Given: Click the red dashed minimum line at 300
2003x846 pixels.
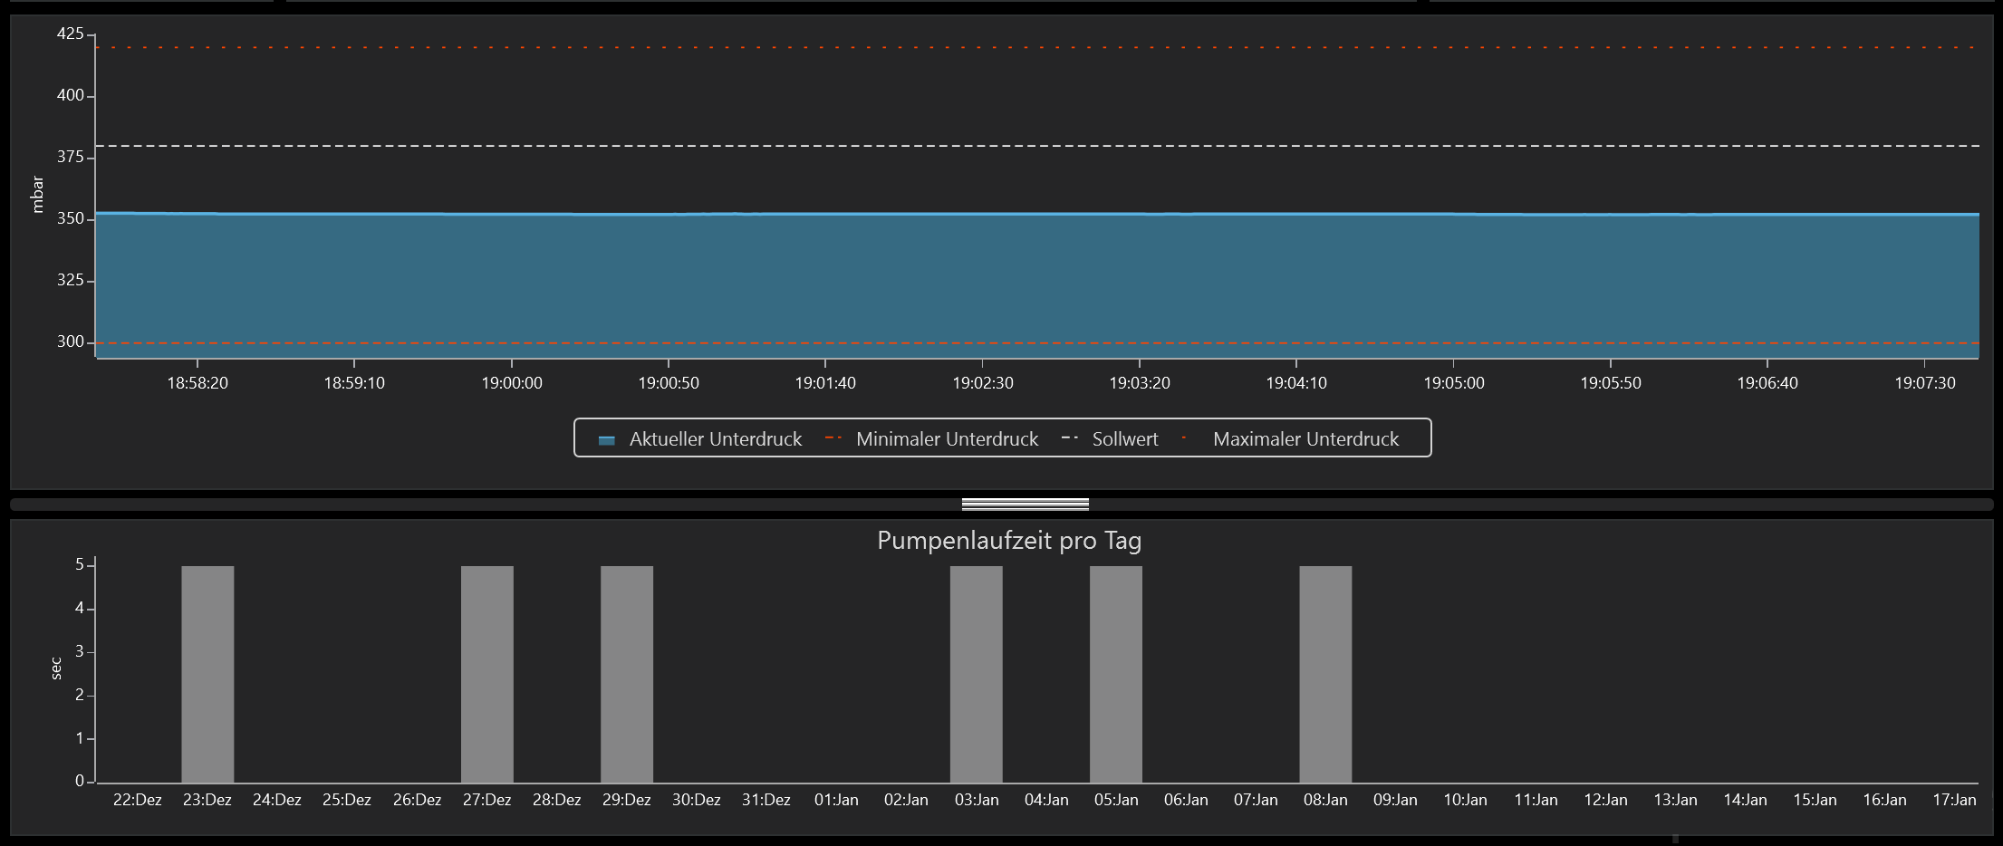Looking at the screenshot, I should point(1037,343).
